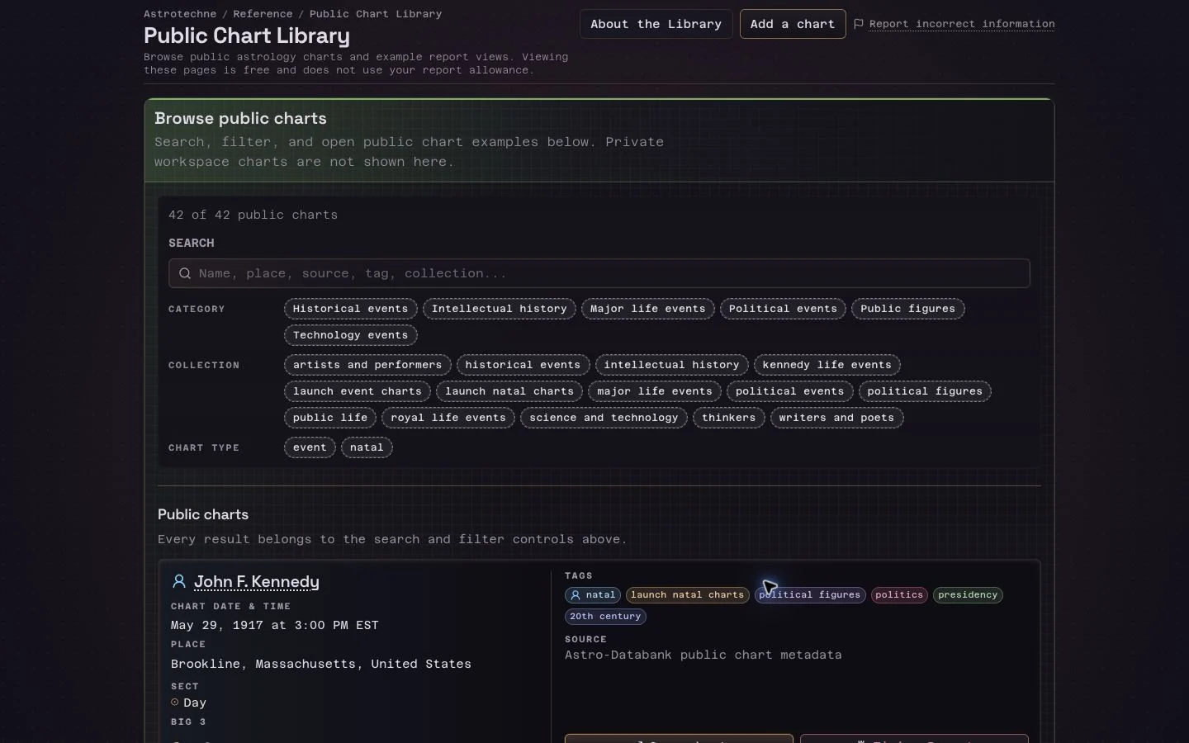Filter by public life collection
The height and width of the screenshot is (743, 1189).
click(x=330, y=418)
